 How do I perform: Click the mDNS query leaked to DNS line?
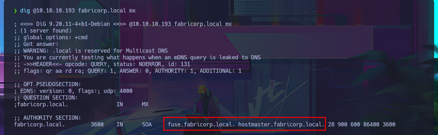click(137, 57)
